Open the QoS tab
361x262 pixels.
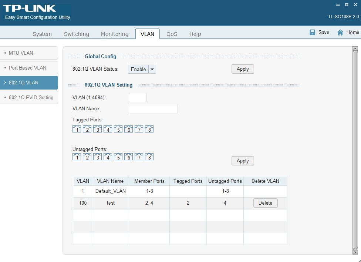(172, 34)
